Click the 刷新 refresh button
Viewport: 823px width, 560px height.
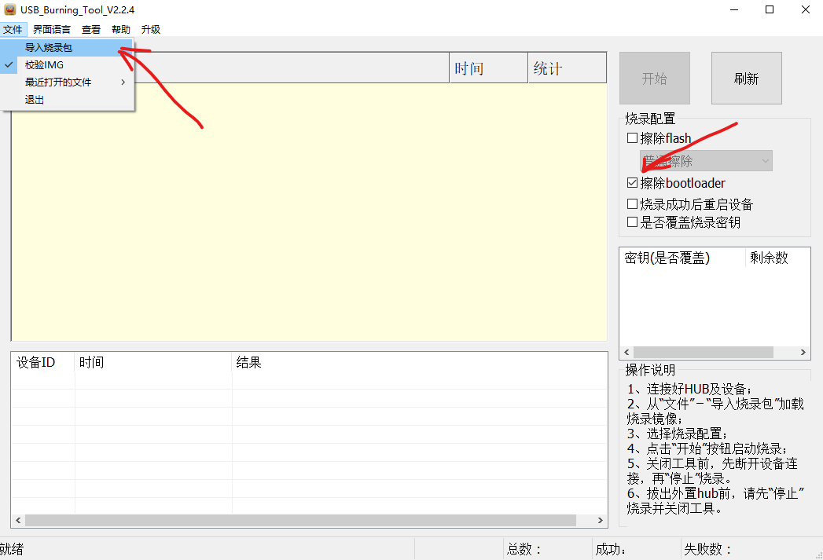coord(746,78)
